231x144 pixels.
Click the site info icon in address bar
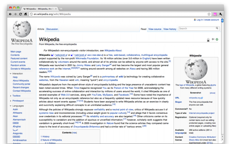point(31,14)
